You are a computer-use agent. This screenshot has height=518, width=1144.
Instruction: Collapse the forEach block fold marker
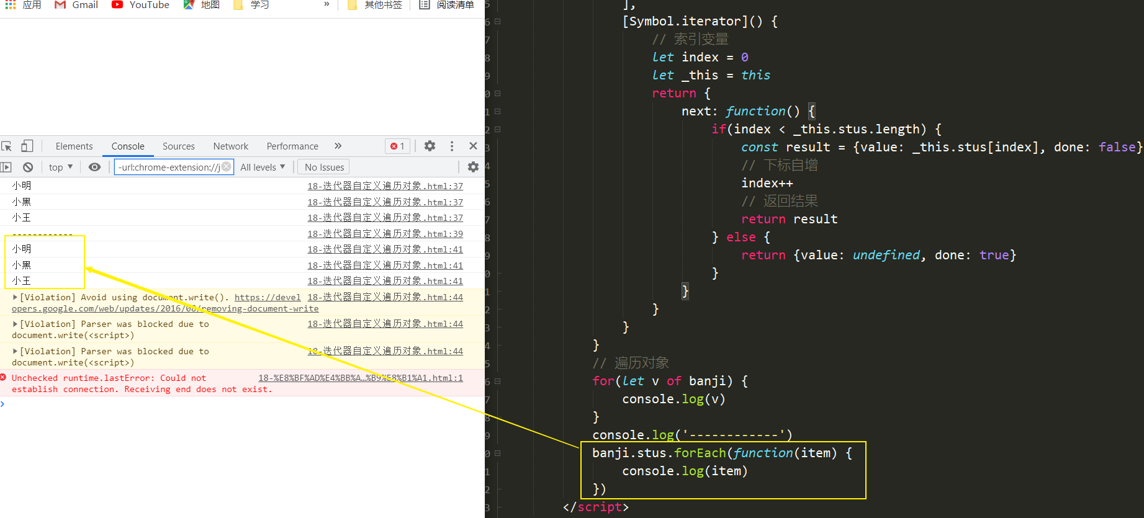[498, 453]
